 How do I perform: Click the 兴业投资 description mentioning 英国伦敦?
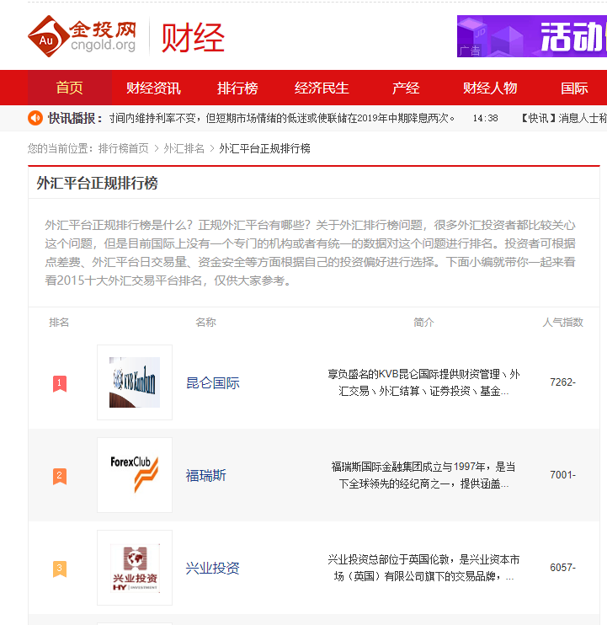point(423,568)
